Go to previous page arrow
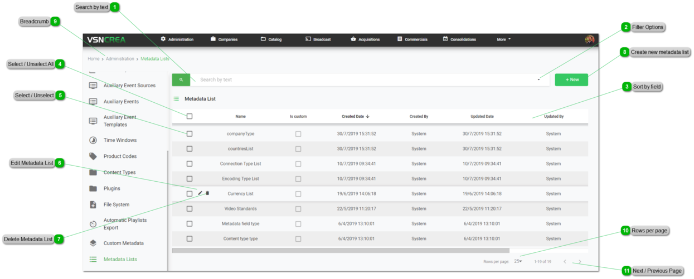 pos(565,262)
